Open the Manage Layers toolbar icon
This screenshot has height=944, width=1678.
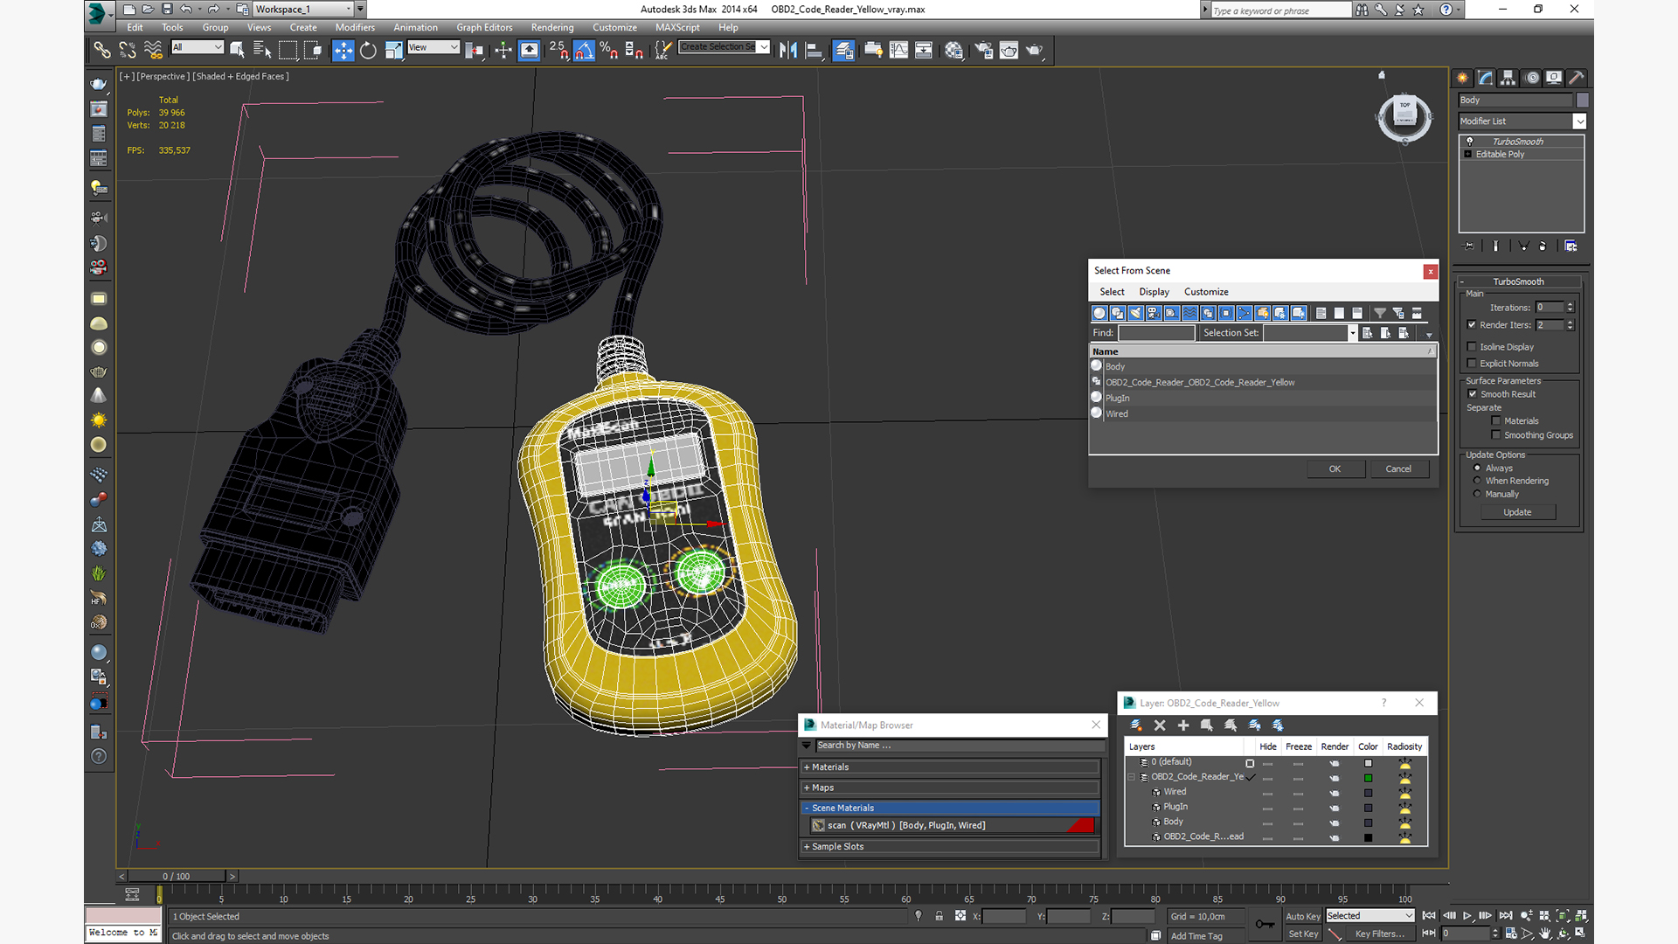843,51
